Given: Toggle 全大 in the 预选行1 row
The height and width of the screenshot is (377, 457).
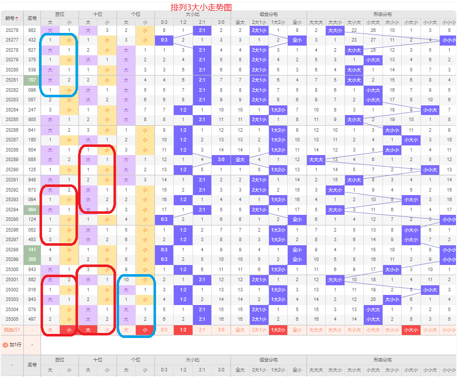Looking at the screenshot, I should (240, 330).
